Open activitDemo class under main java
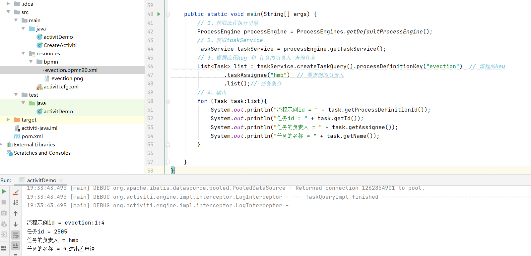Screen dimensions: 531x256 pyautogui.click(x=58, y=37)
